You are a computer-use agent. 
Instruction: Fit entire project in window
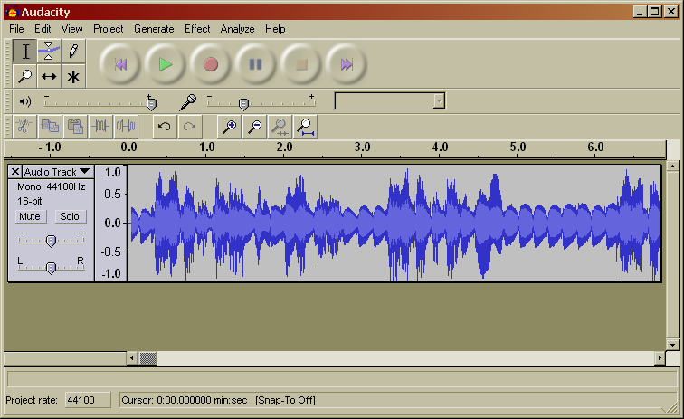click(x=305, y=127)
